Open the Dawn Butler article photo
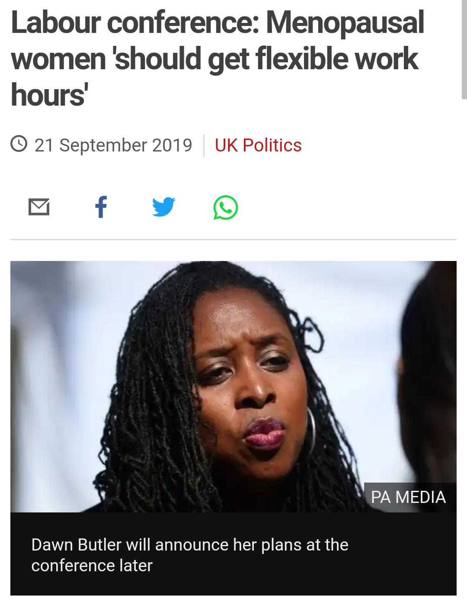467x599 pixels. tap(233, 386)
